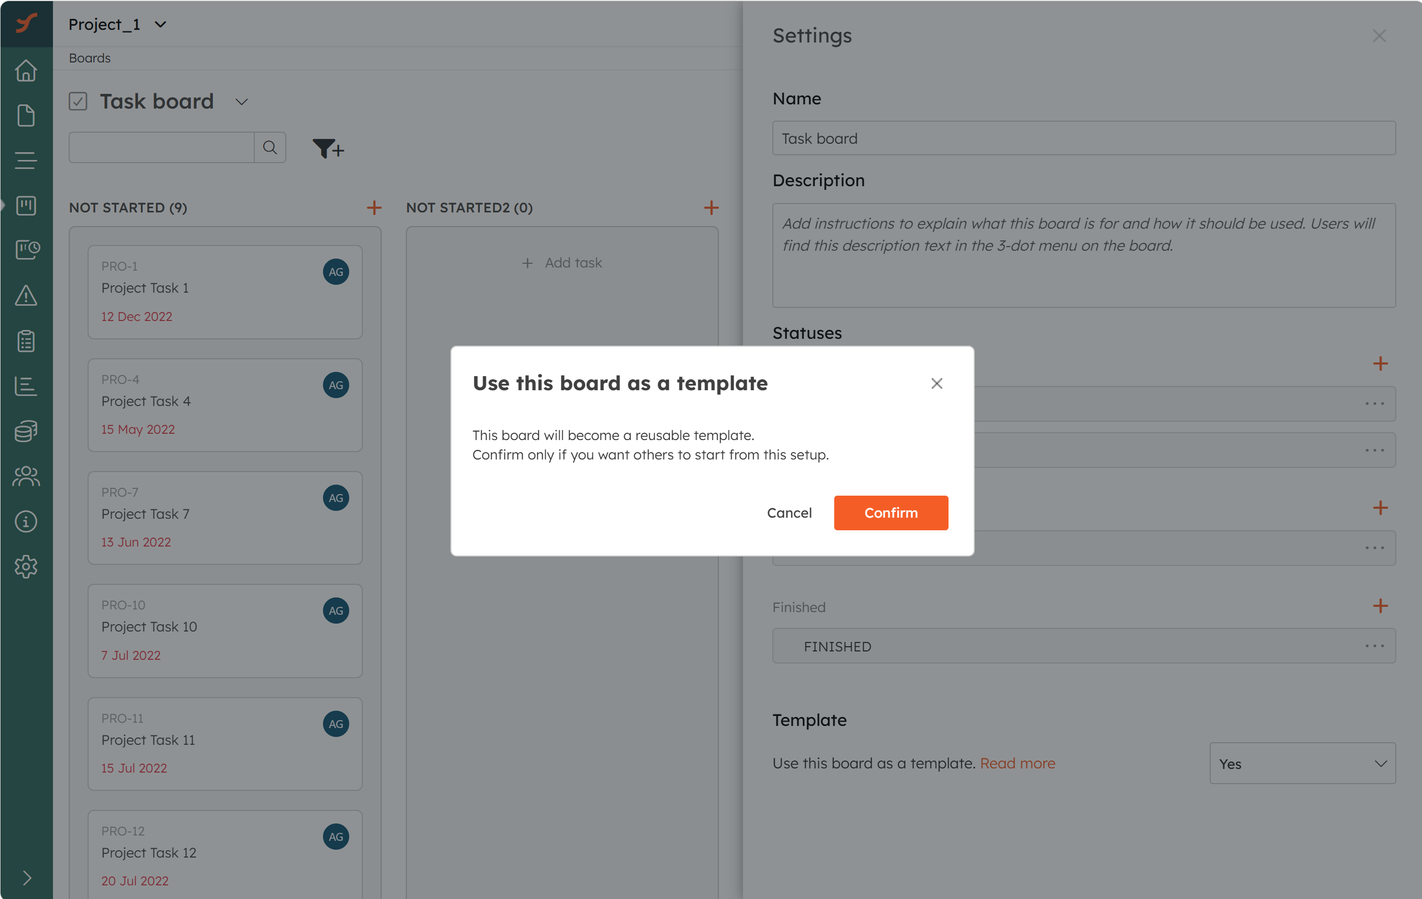1422x899 pixels.
Task: Open the clipboard checklist icon in sidebar
Action: pyautogui.click(x=26, y=340)
